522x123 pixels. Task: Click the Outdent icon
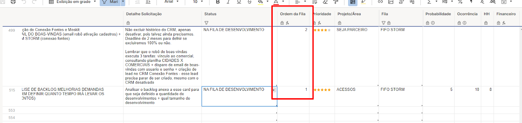pos(138,2)
